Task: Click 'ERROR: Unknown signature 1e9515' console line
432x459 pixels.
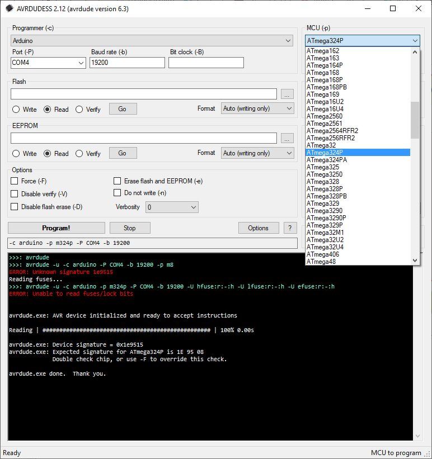Action: pyautogui.click(x=61, y=272)
